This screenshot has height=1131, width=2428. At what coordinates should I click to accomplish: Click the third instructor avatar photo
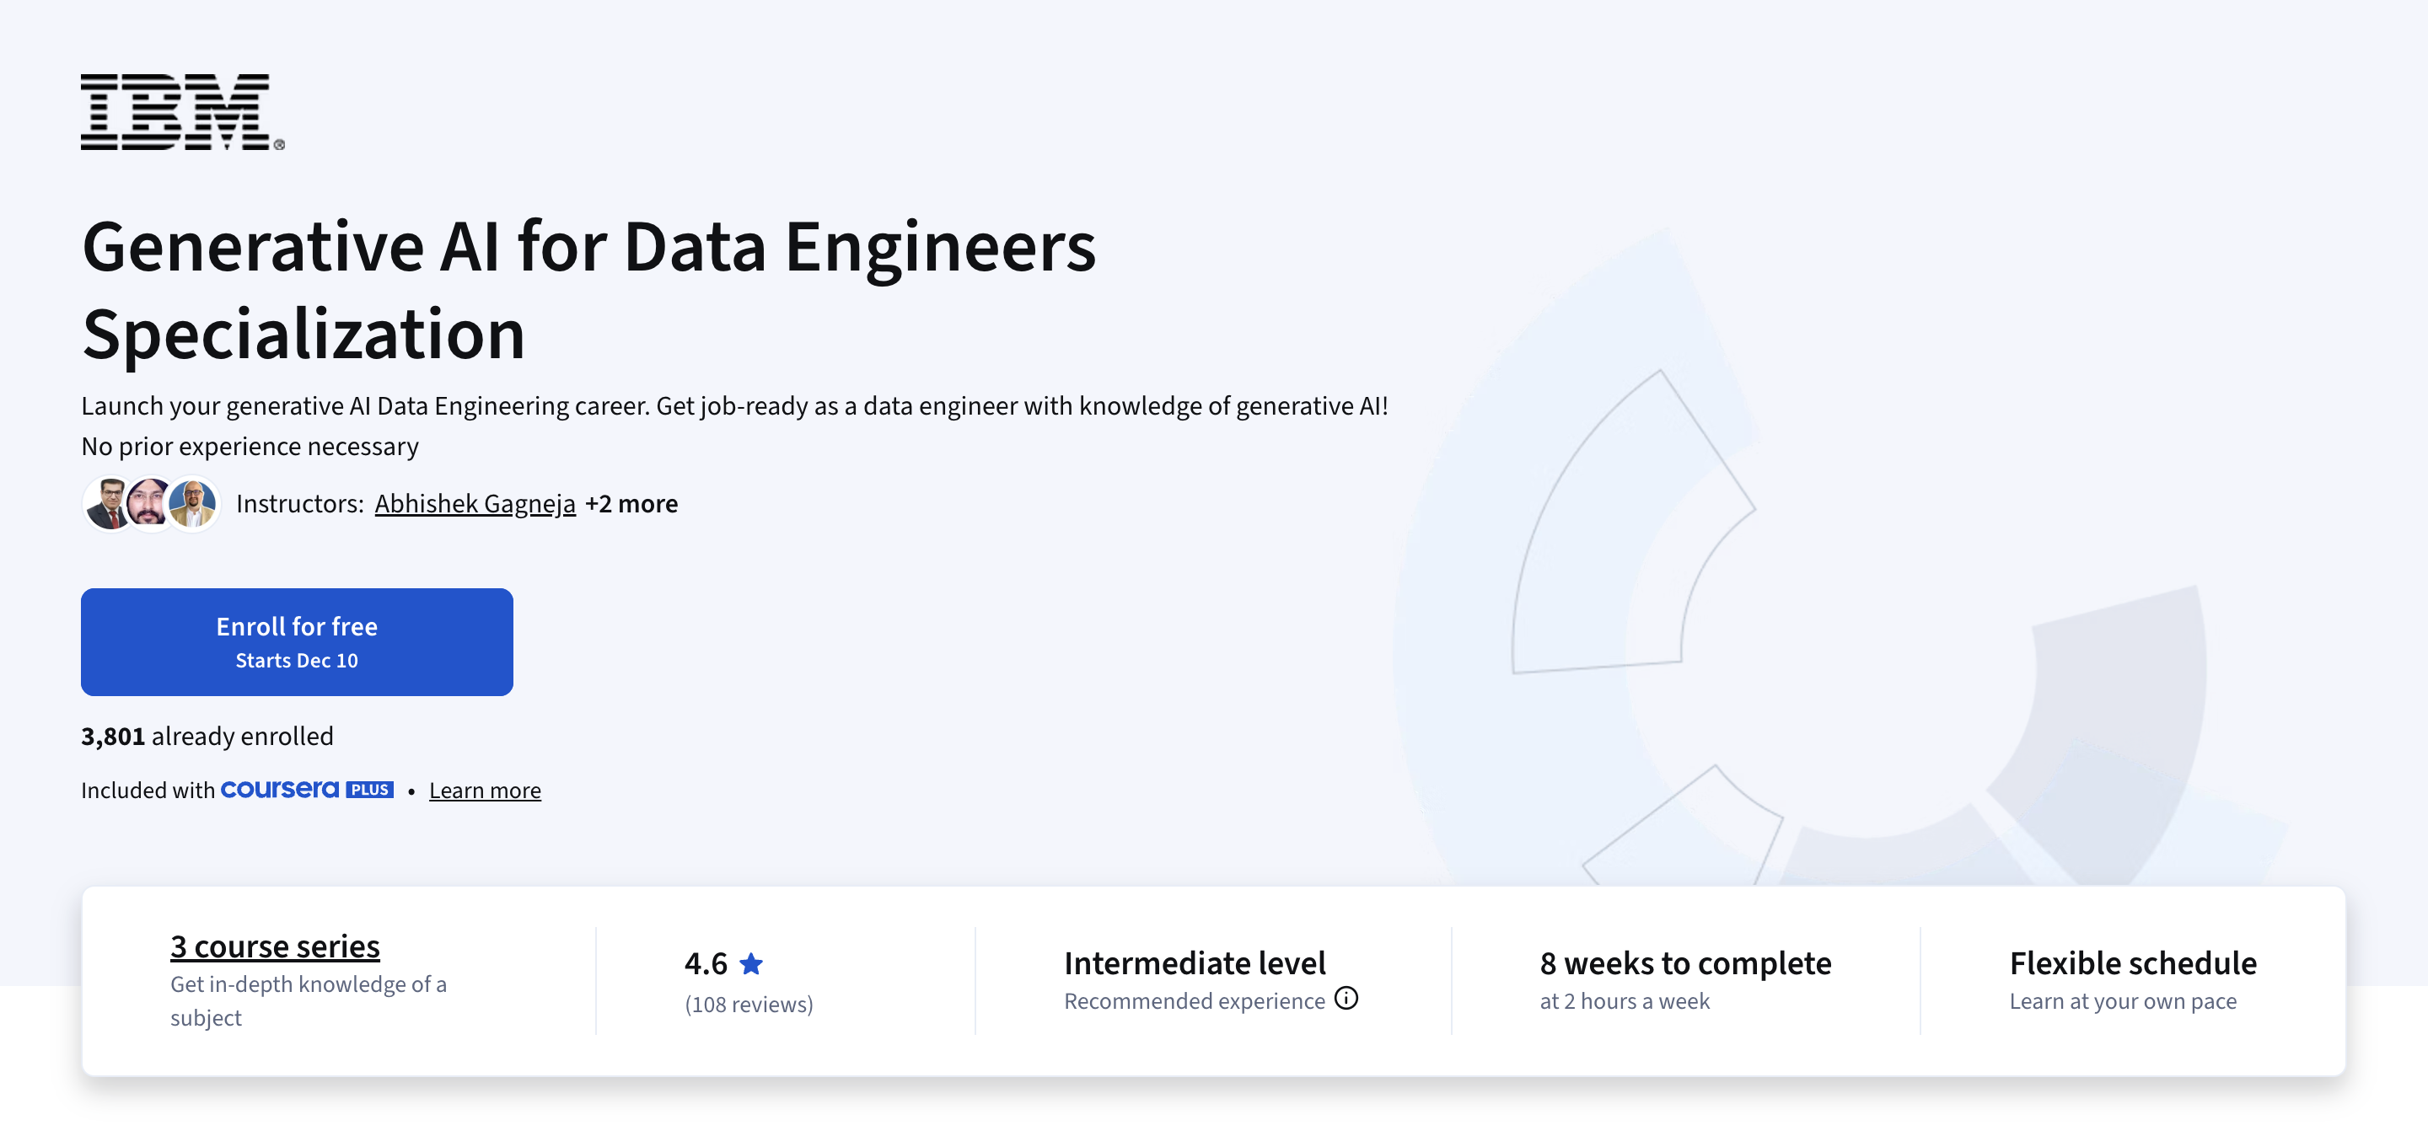coord(194,503)
